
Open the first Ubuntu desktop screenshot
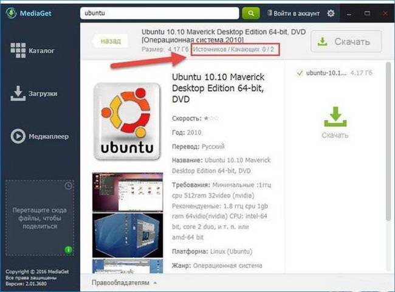[128, 192]
